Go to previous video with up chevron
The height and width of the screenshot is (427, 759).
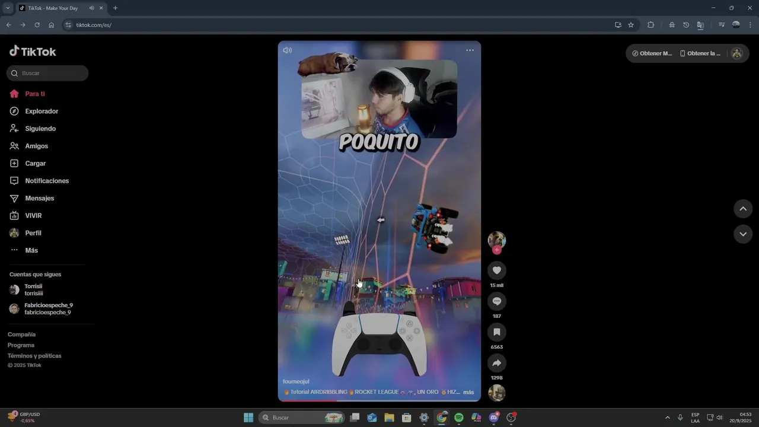pos(743,209)
